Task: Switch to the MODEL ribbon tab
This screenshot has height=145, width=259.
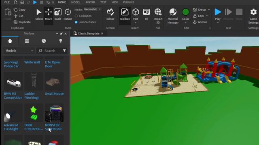Action: pos(76,2)
